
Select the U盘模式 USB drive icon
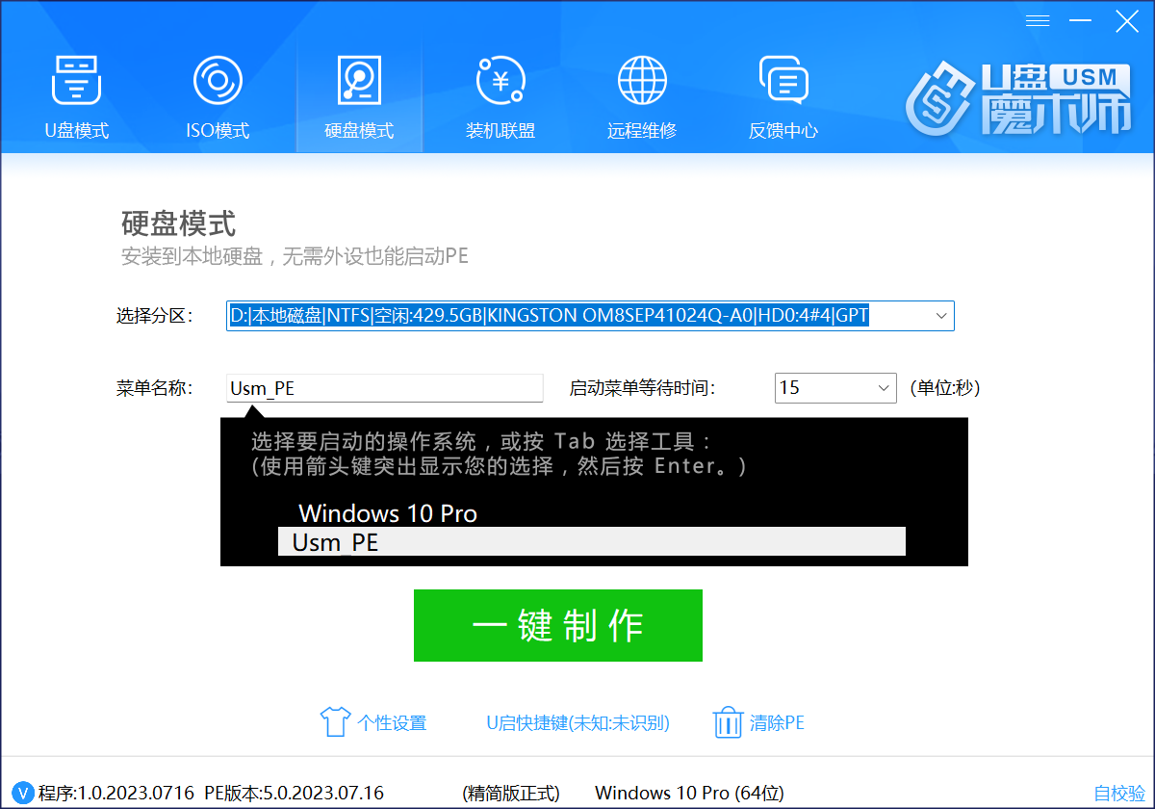(x=76, y=80)
